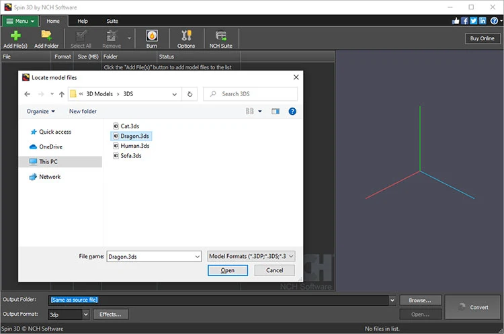Click the Select All toolbar icon

tap(81, 38)
